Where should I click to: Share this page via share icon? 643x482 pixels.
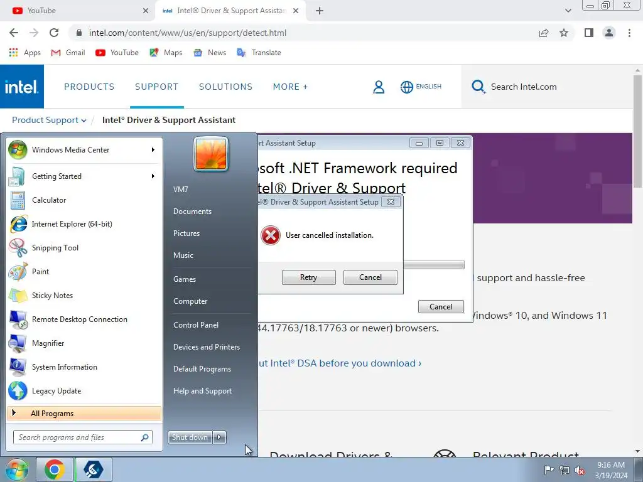pyautogui.click(x=544, y=33)
